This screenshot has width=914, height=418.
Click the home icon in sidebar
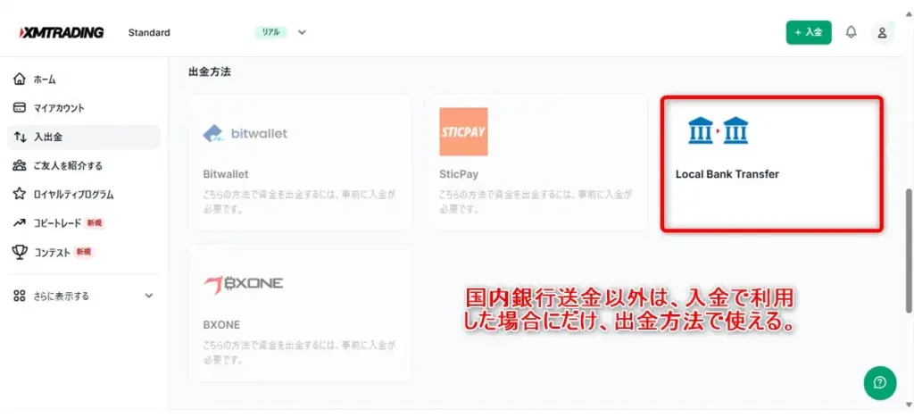click(x=20, y=79)
